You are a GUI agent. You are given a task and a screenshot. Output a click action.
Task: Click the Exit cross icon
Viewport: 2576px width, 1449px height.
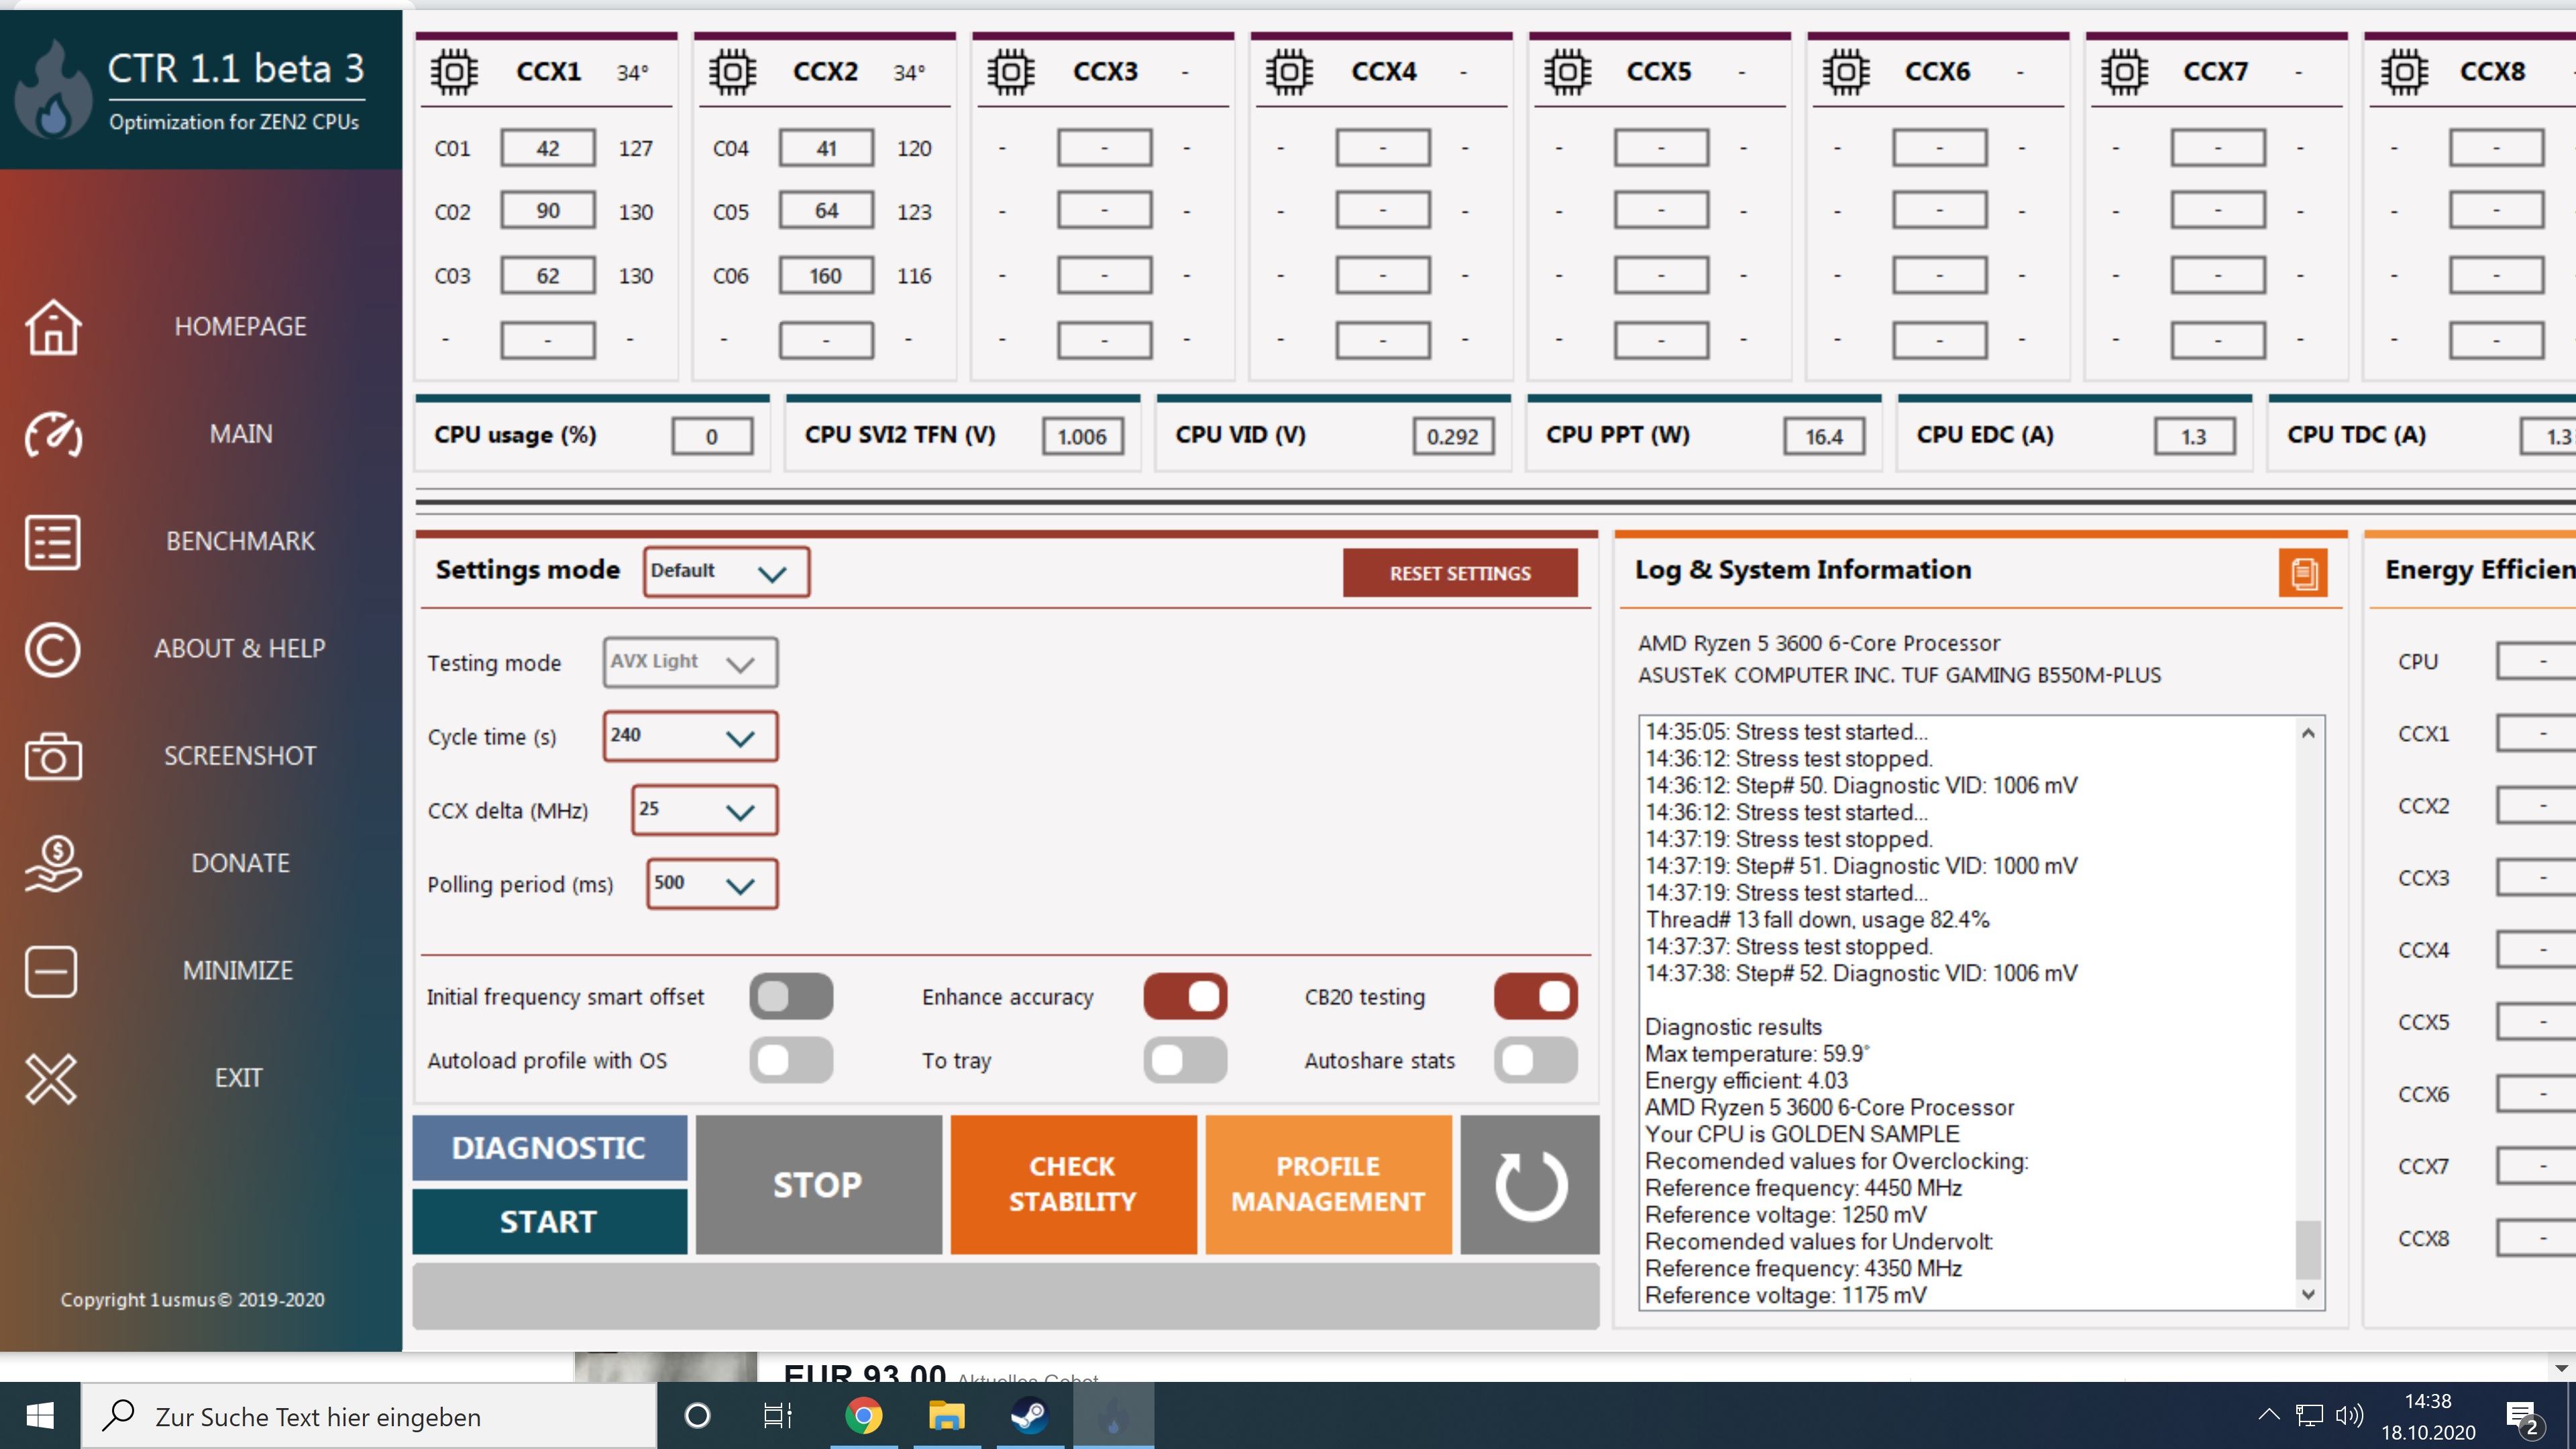(50, 1079)
